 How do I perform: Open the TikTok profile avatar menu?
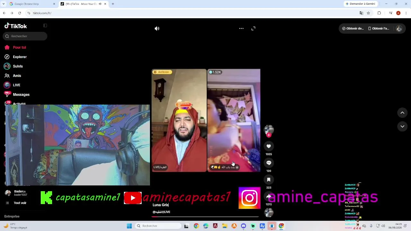[x=399, y=29]
